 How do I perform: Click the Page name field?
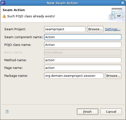point(83,68)
